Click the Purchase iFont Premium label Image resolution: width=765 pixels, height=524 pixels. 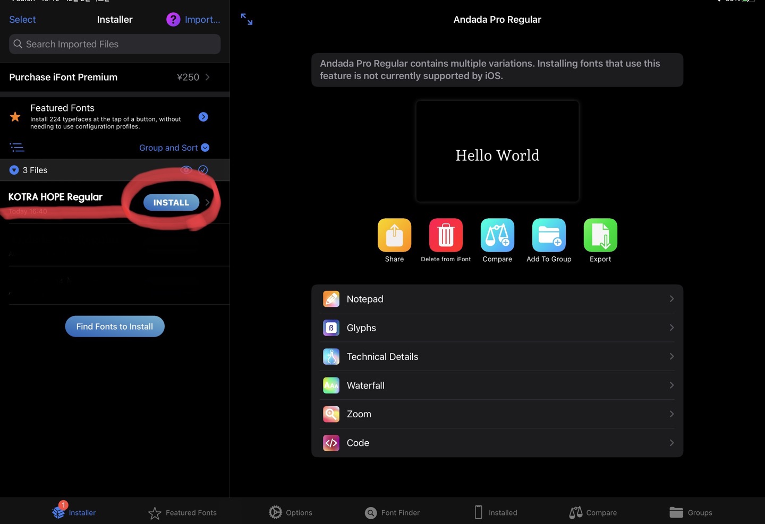(63, 77)
